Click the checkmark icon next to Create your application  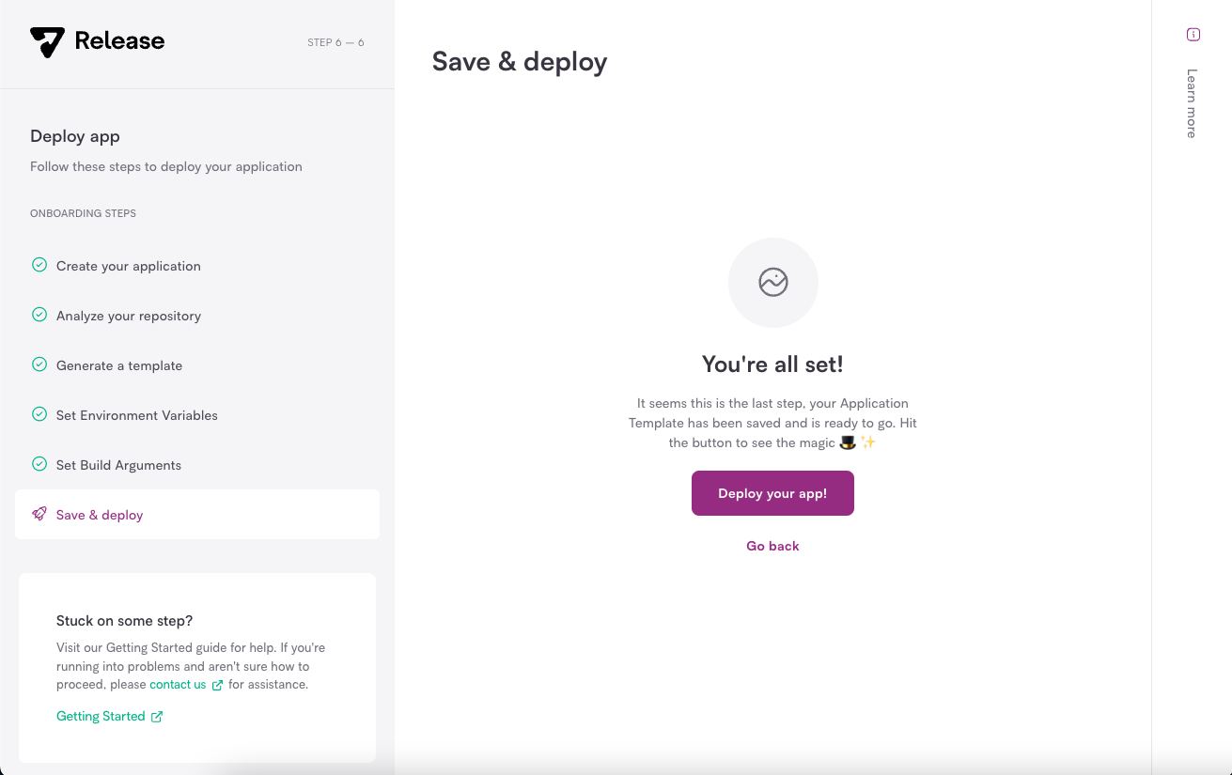(x=39, y=265)
